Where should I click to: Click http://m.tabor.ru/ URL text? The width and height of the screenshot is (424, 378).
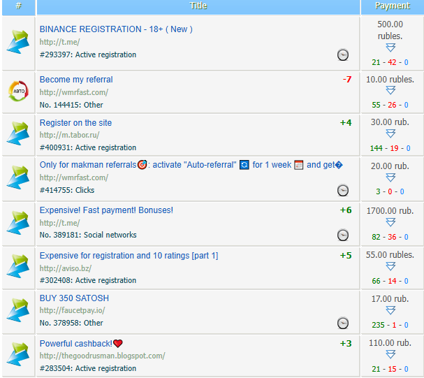69,135
